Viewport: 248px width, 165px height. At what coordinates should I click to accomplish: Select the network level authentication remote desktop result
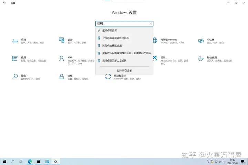click(124, 53)
